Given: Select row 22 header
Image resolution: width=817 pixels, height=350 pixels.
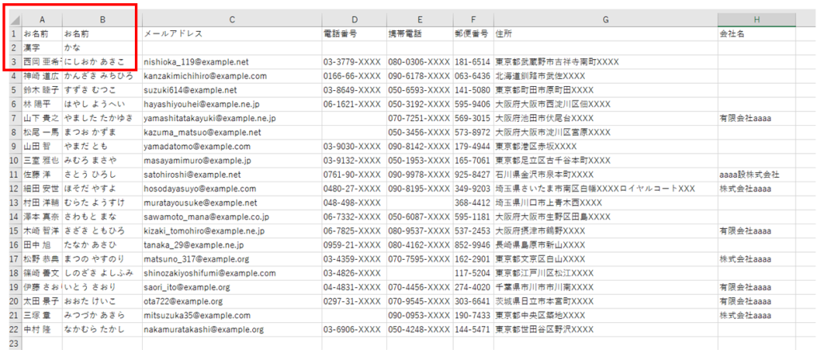Looking at the screenshot, I should (x=14, y=329).
